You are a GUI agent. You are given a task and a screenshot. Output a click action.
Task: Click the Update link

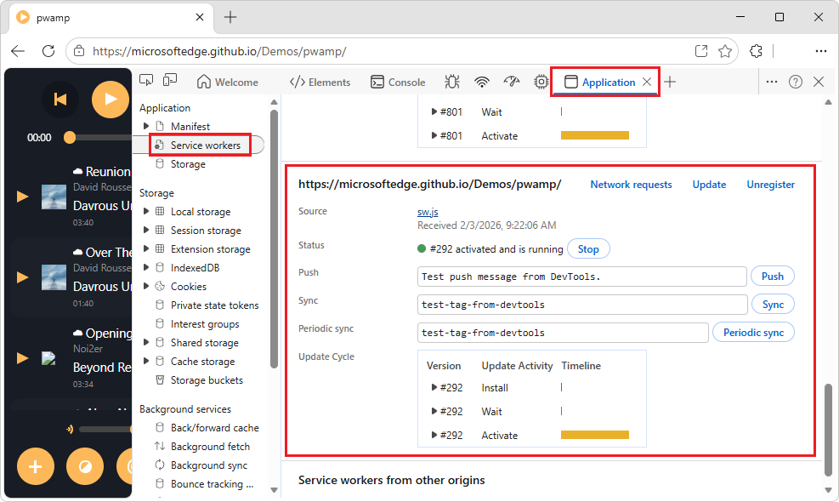(709, 185)
